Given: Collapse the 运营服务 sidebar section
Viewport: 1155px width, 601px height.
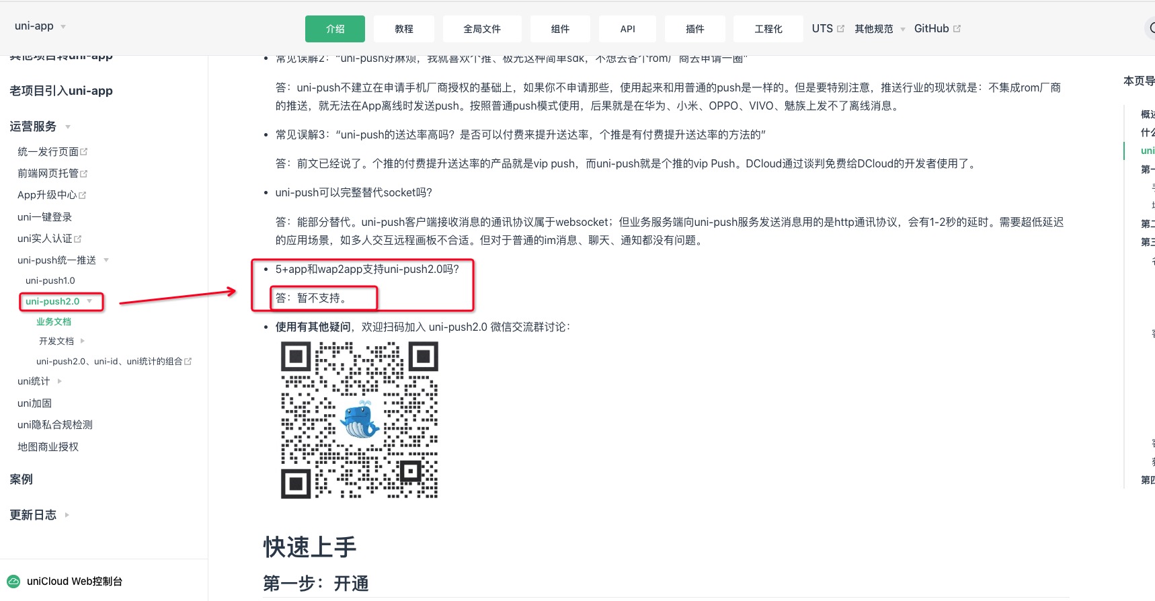Looking at the screenshot, I should click(40, 126).
